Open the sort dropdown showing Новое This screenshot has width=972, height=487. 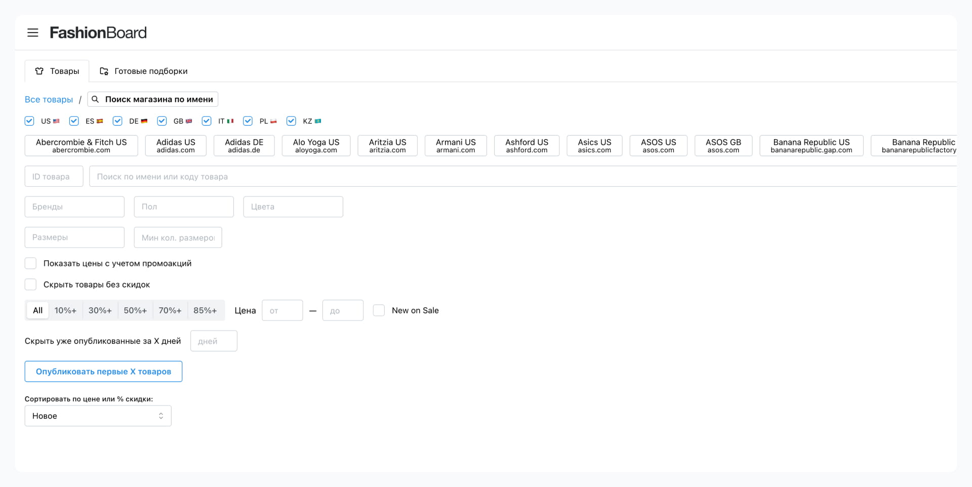[x=98, y=416]
